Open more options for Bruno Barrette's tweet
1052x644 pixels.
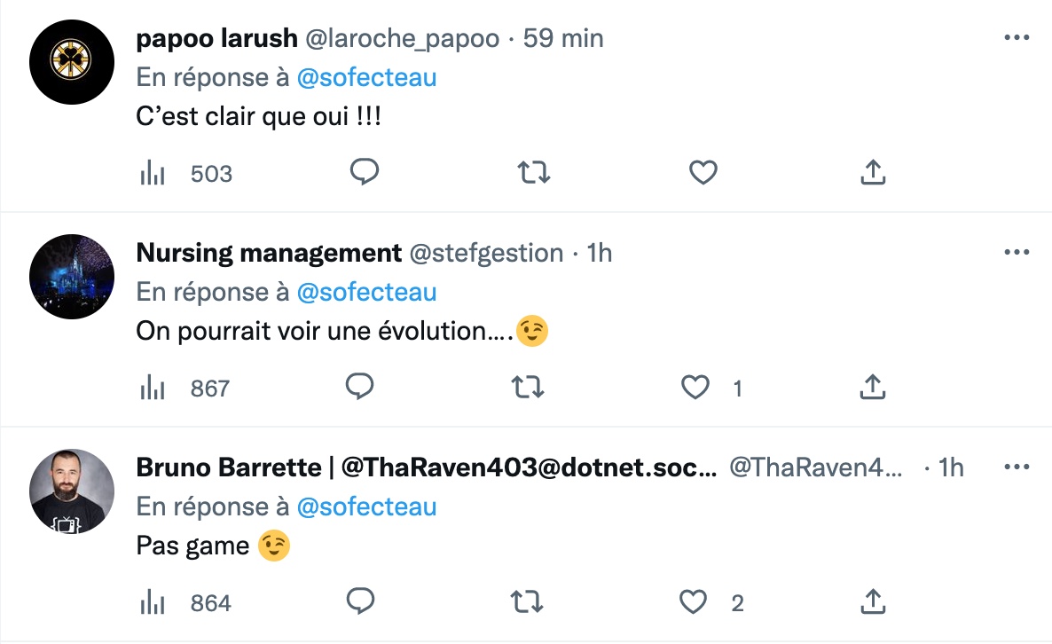pyautogui.click(x=1016, y=467)
